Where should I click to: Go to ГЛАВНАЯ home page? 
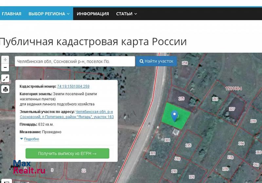(11, 14)
